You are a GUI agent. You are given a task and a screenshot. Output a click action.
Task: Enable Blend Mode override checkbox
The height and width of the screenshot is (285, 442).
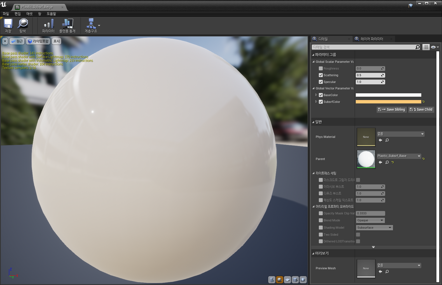[x=321, y=220]
